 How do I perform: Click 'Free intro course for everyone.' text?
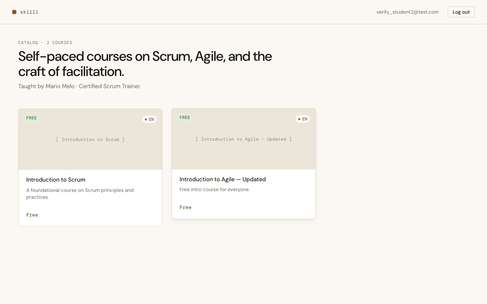click(215, 190)
